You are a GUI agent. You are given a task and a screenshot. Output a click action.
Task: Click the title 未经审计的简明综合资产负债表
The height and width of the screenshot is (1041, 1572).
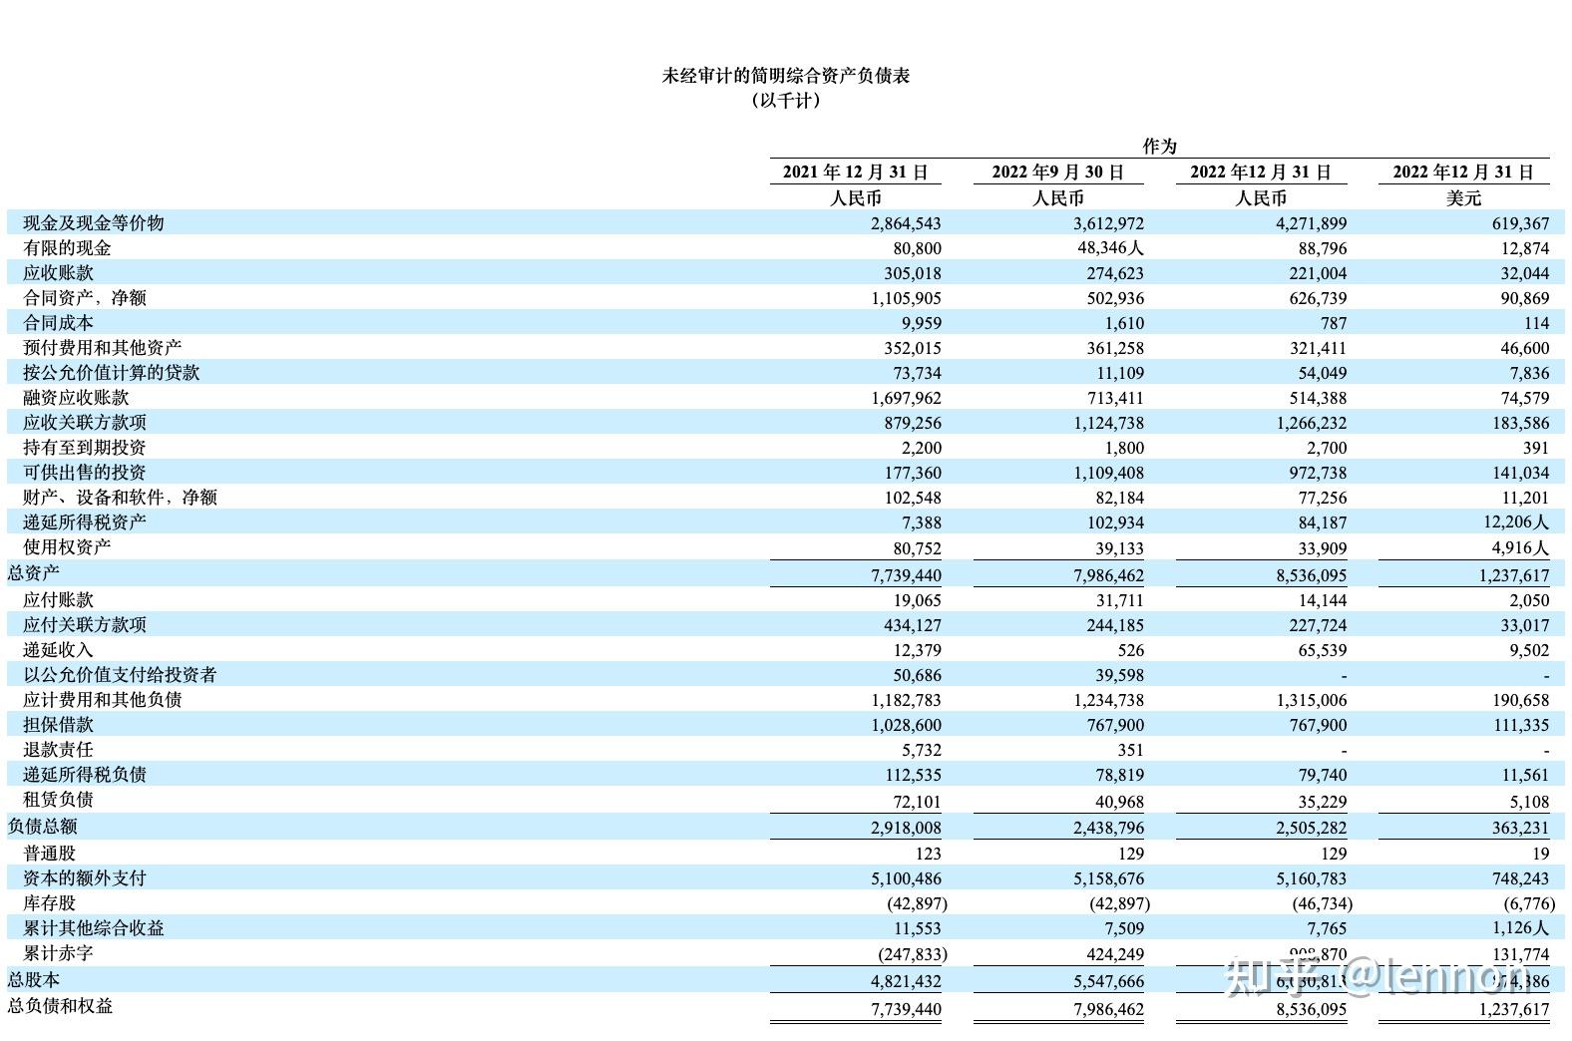pos(786,76)
